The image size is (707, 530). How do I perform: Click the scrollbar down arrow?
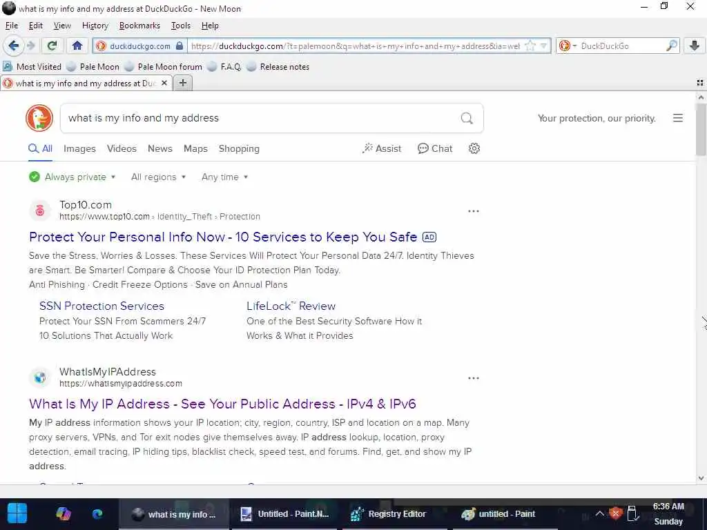(701, 478)
